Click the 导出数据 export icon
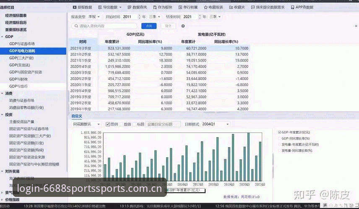 click(100, 7)
